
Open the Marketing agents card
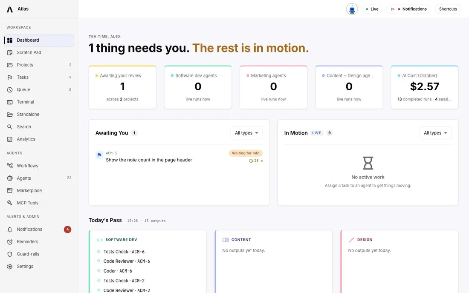(273, 87)
